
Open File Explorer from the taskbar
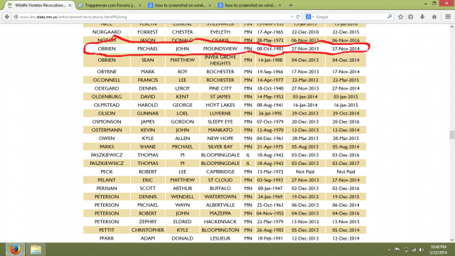click(36, 250)
